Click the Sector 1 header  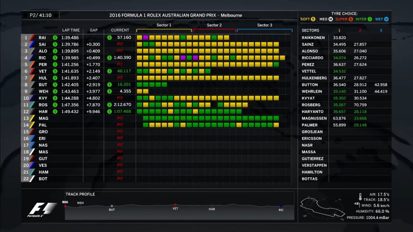(164, 25)
